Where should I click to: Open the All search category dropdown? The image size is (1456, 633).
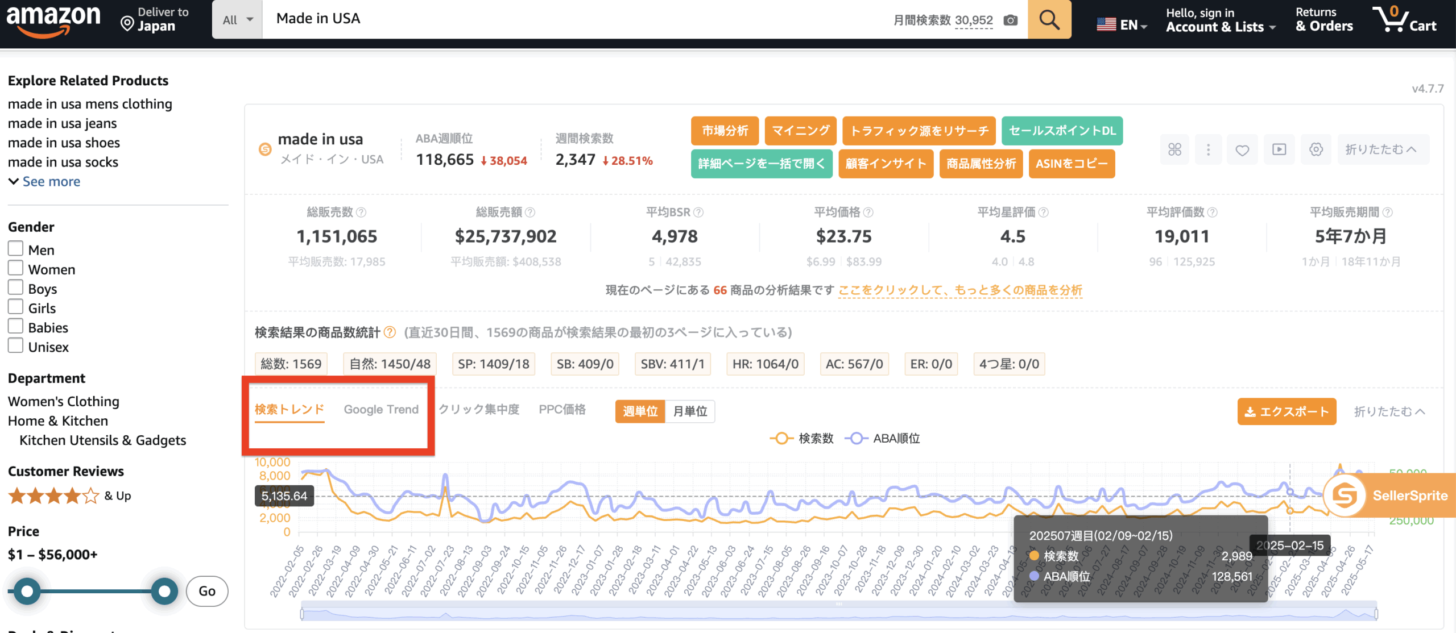tap(237, 20)
